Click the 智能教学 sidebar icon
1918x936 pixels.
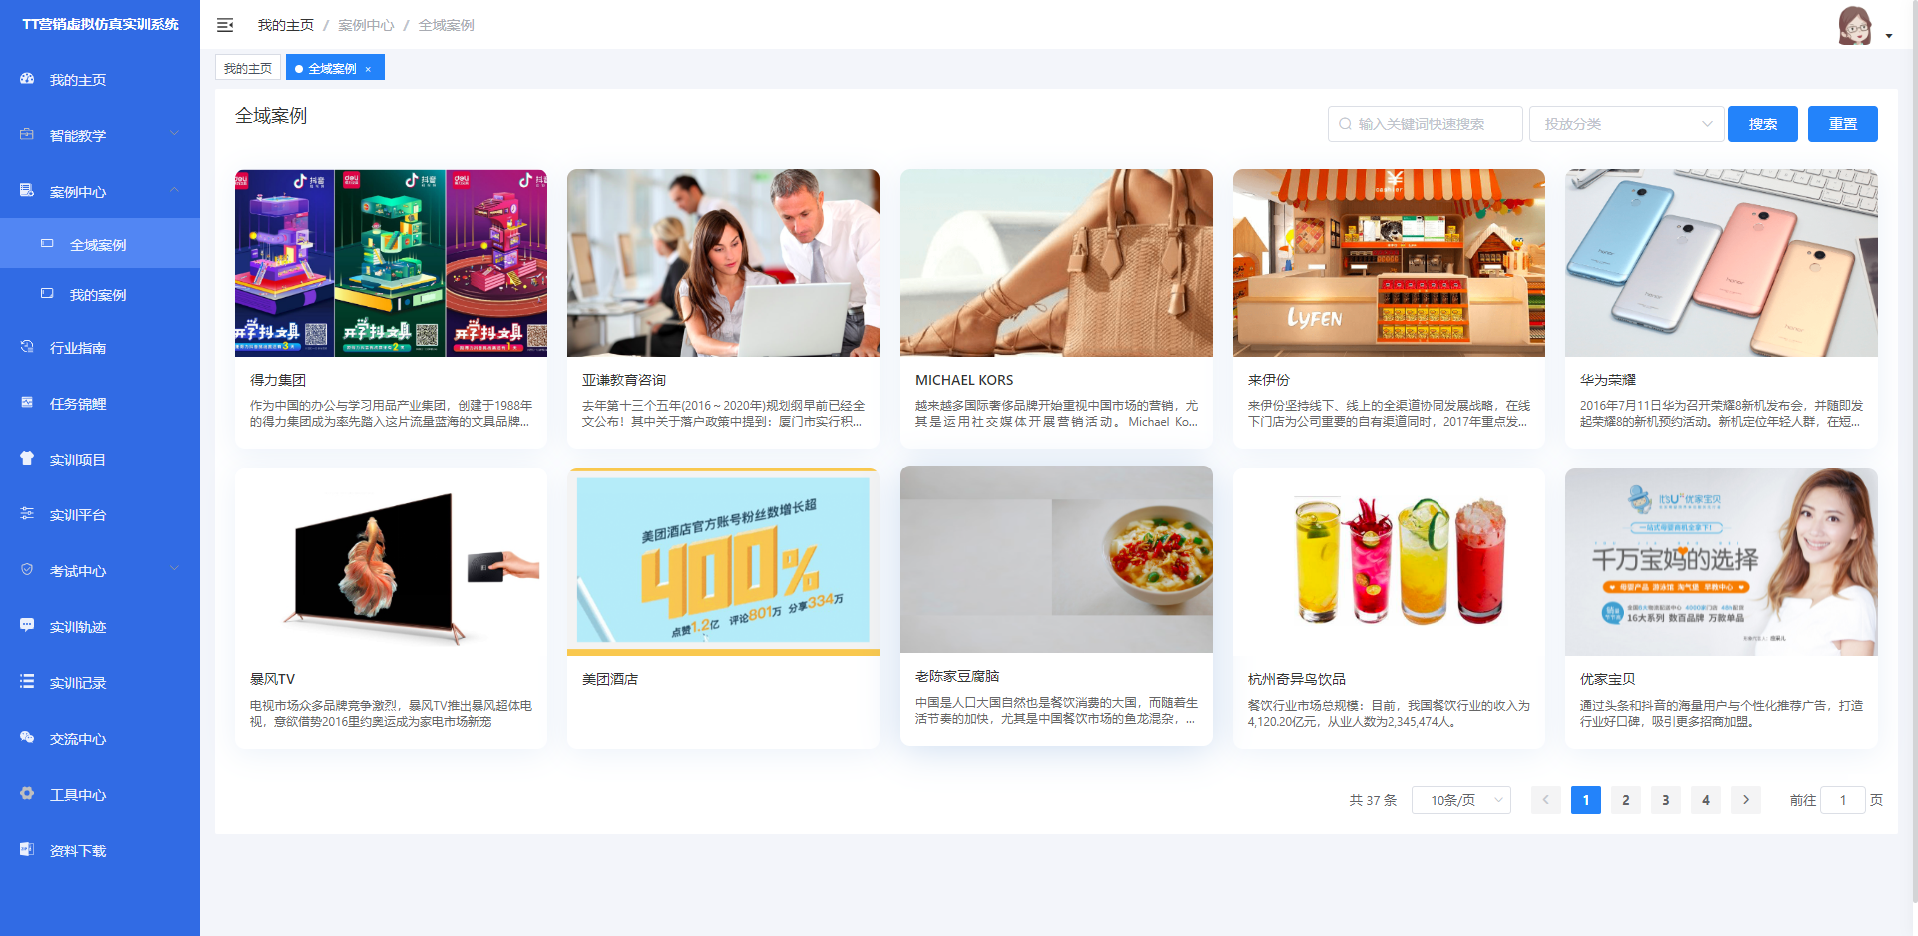coord(27,134)
